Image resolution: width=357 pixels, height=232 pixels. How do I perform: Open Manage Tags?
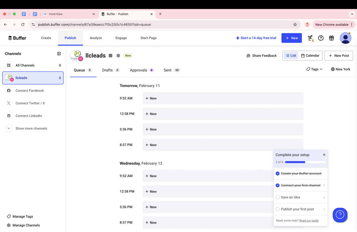20,217
